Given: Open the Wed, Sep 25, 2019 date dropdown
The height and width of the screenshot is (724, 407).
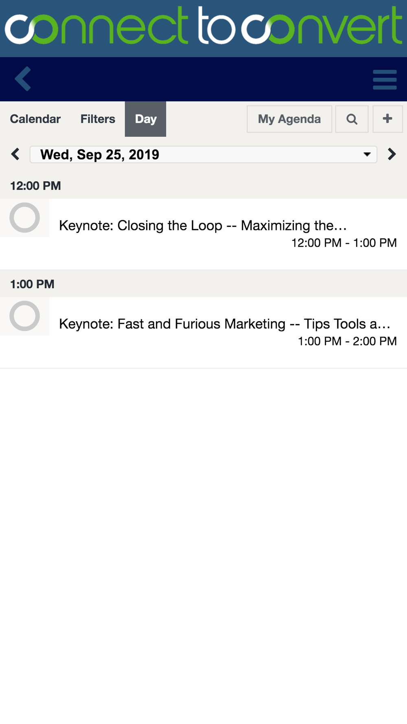Looking at the screenshot, I should click(203, 155).
